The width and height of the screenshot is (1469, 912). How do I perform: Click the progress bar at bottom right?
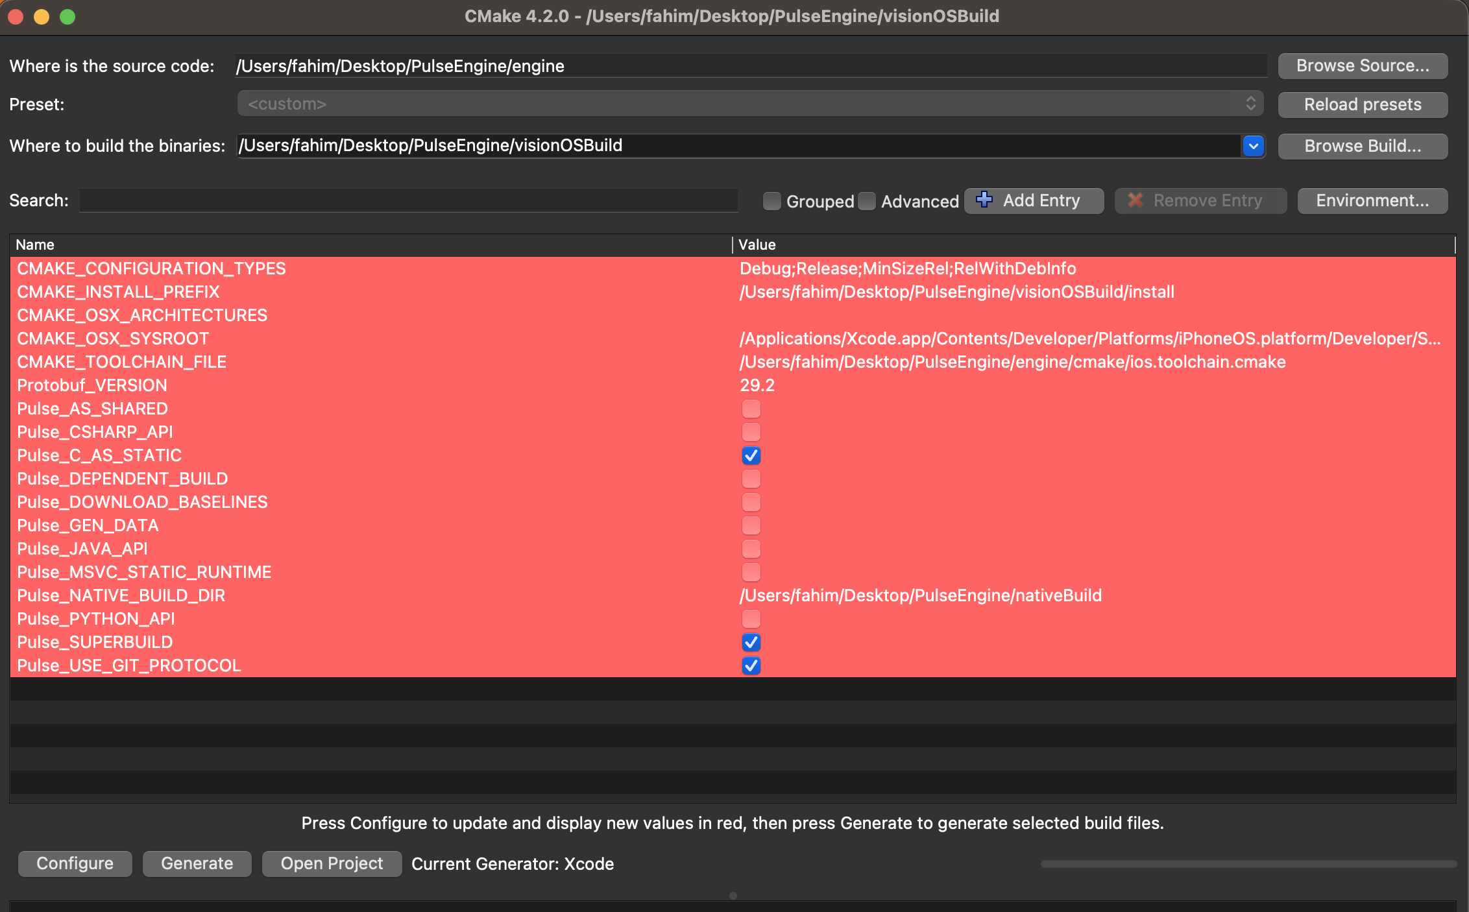click(1248, 864)
